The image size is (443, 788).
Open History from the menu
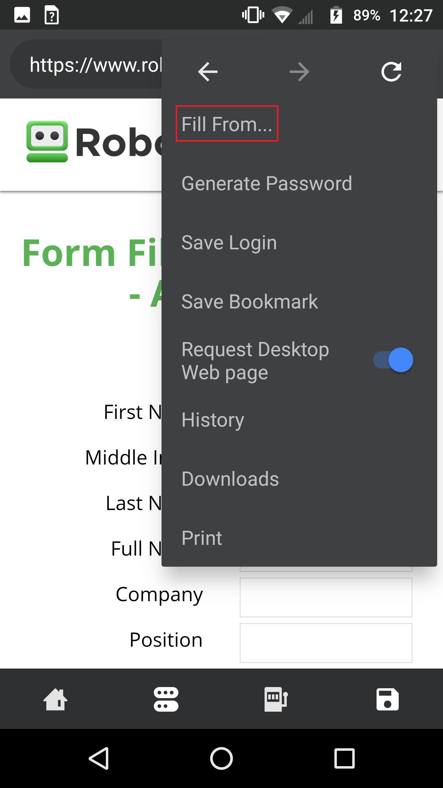(212, 419)
